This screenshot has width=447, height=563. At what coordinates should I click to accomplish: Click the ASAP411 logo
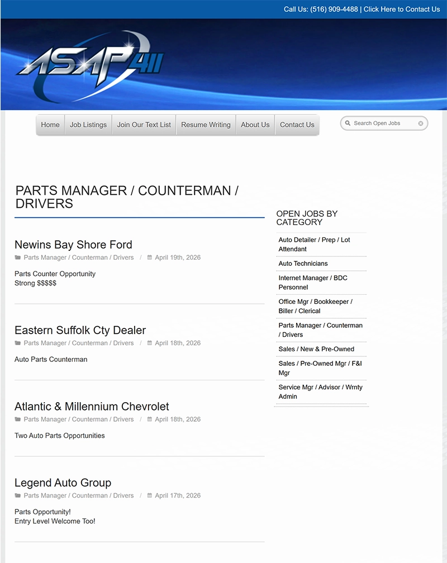click(89, 66)
